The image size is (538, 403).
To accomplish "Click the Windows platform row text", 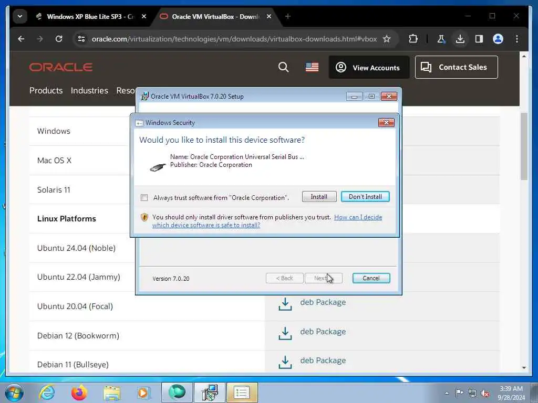I will click(54, 131).
